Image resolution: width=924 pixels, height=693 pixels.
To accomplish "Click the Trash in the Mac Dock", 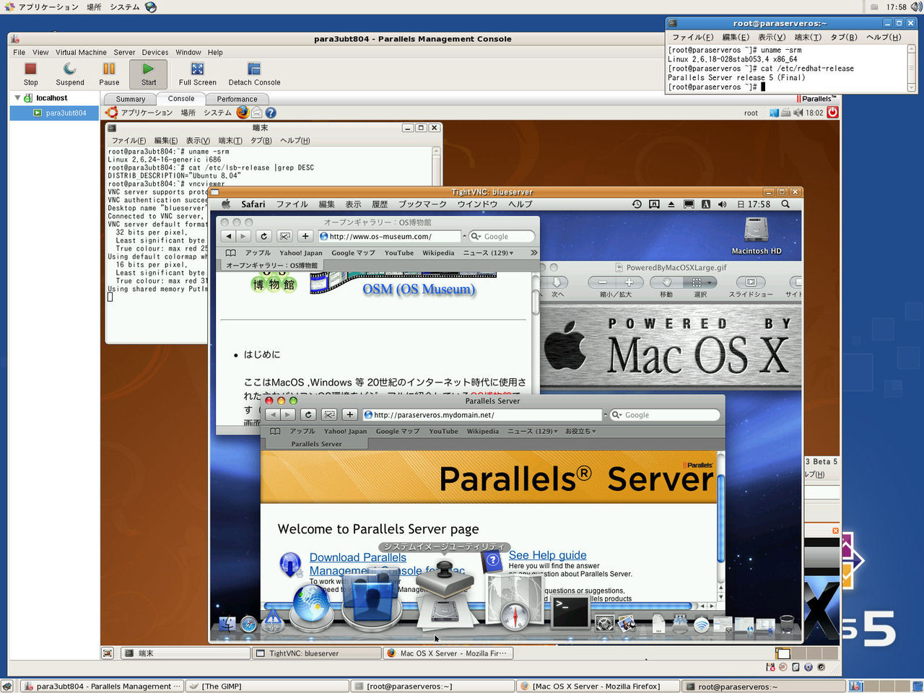I will click(x=787, y=624).
